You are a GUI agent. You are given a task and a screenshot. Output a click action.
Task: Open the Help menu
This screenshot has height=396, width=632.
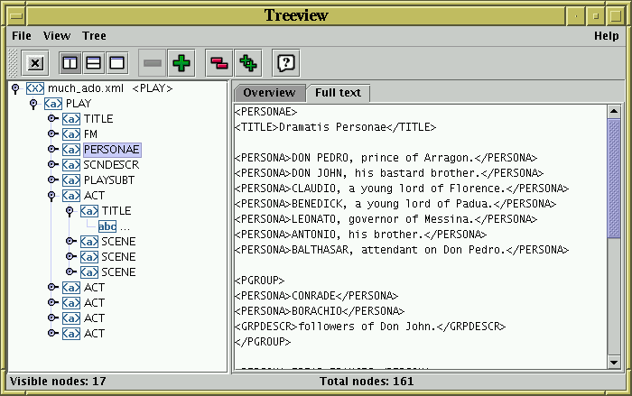606,36
